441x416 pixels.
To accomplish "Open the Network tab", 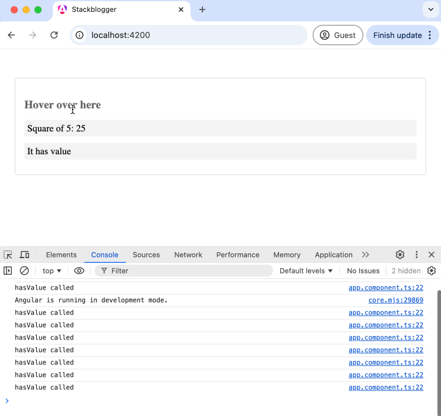I will (x=188, y=255).
